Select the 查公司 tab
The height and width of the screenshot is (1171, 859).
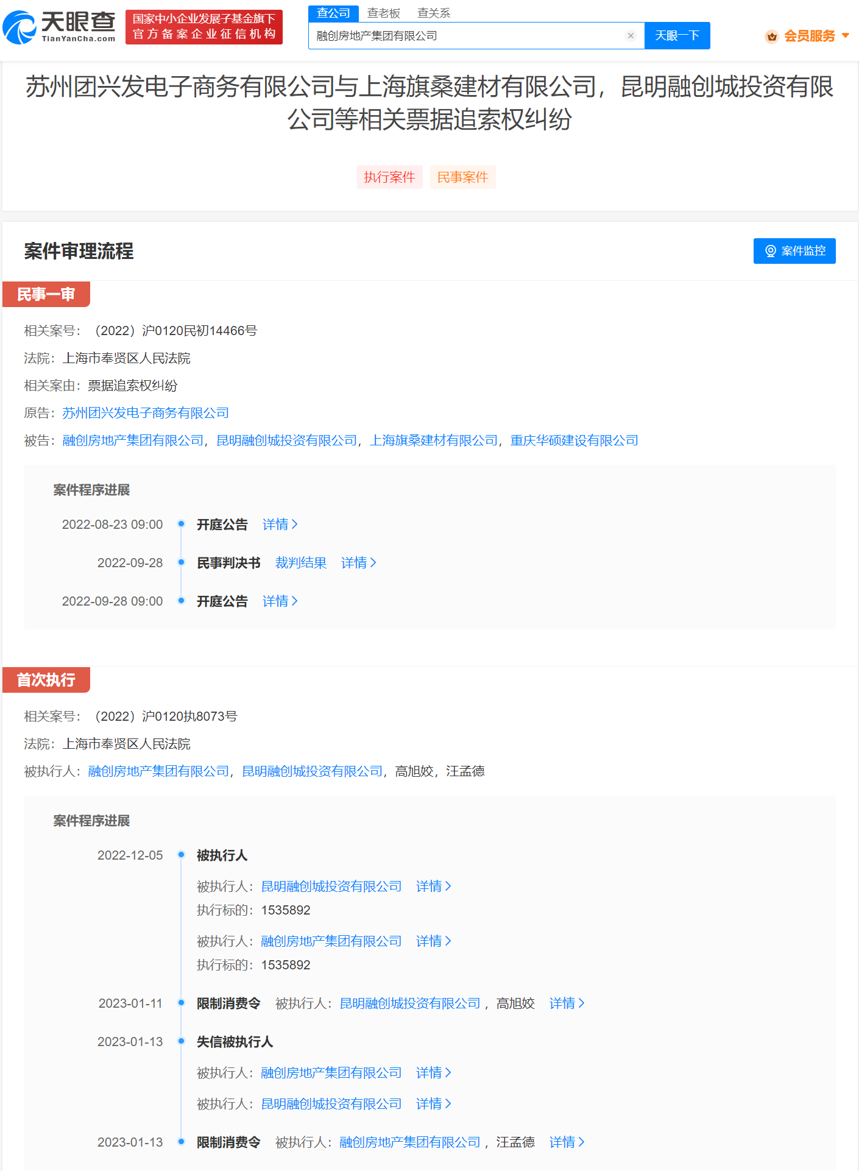pyautogui.click(x=333, y=13)
